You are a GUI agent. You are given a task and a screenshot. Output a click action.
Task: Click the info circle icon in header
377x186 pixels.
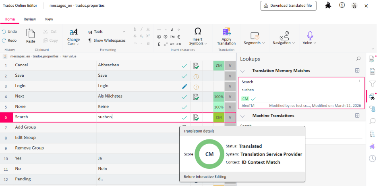342,5
